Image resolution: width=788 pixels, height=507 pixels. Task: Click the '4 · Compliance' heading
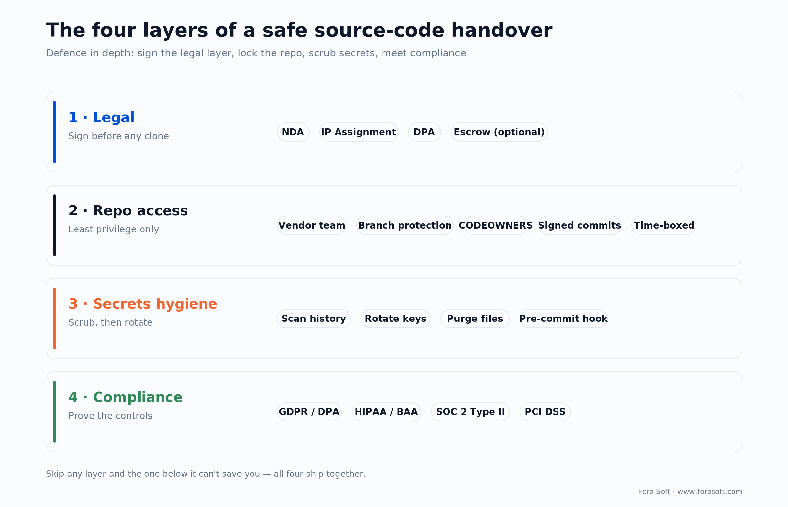click(125, 397)
